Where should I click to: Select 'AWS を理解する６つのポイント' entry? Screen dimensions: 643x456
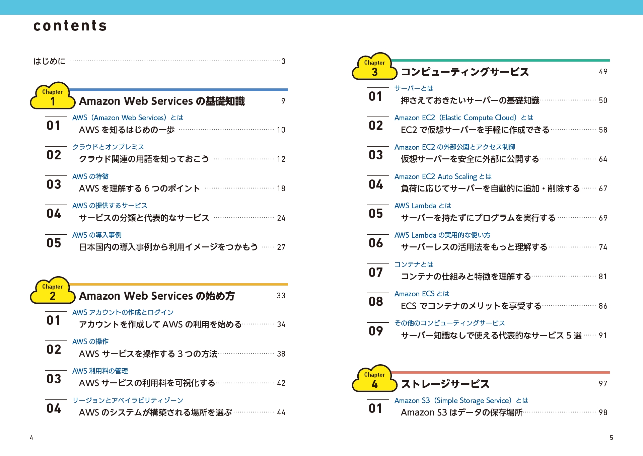click(x=140, y=188)
